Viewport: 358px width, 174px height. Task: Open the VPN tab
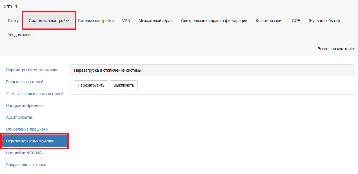pyautogui.click(x=126, y=21)
